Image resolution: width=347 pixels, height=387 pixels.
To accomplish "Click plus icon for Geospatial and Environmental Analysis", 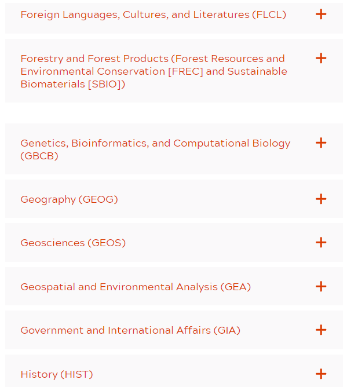I will [x=321, y=286].
